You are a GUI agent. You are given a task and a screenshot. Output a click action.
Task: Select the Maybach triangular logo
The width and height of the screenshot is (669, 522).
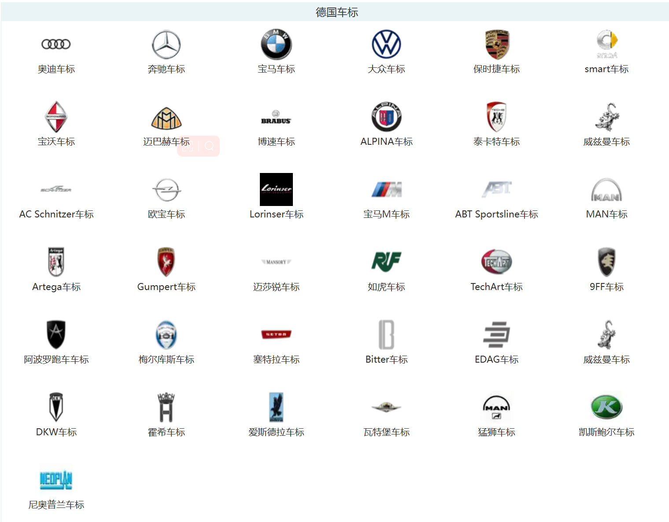point(166,118)
